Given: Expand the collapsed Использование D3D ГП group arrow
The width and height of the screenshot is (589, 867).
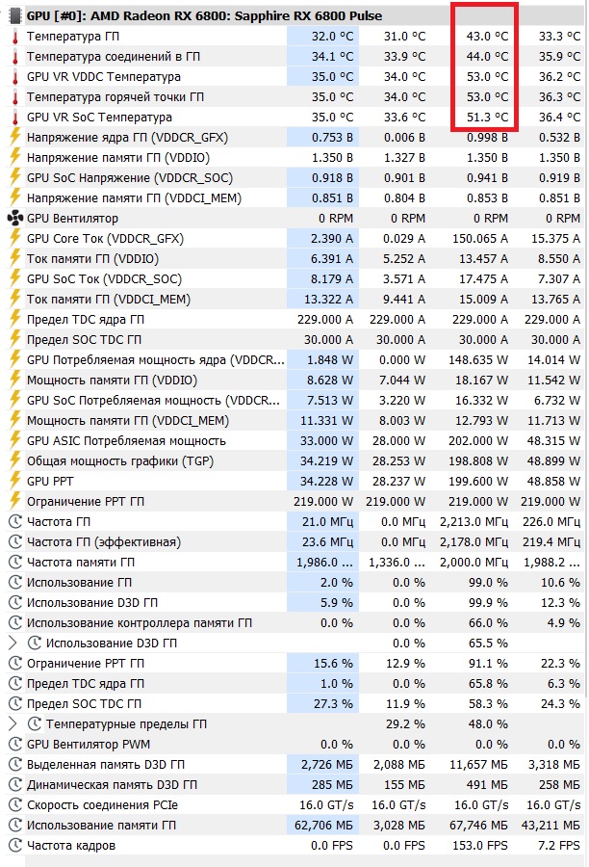Looking at the screenshot, I should [x=13, y=643].
